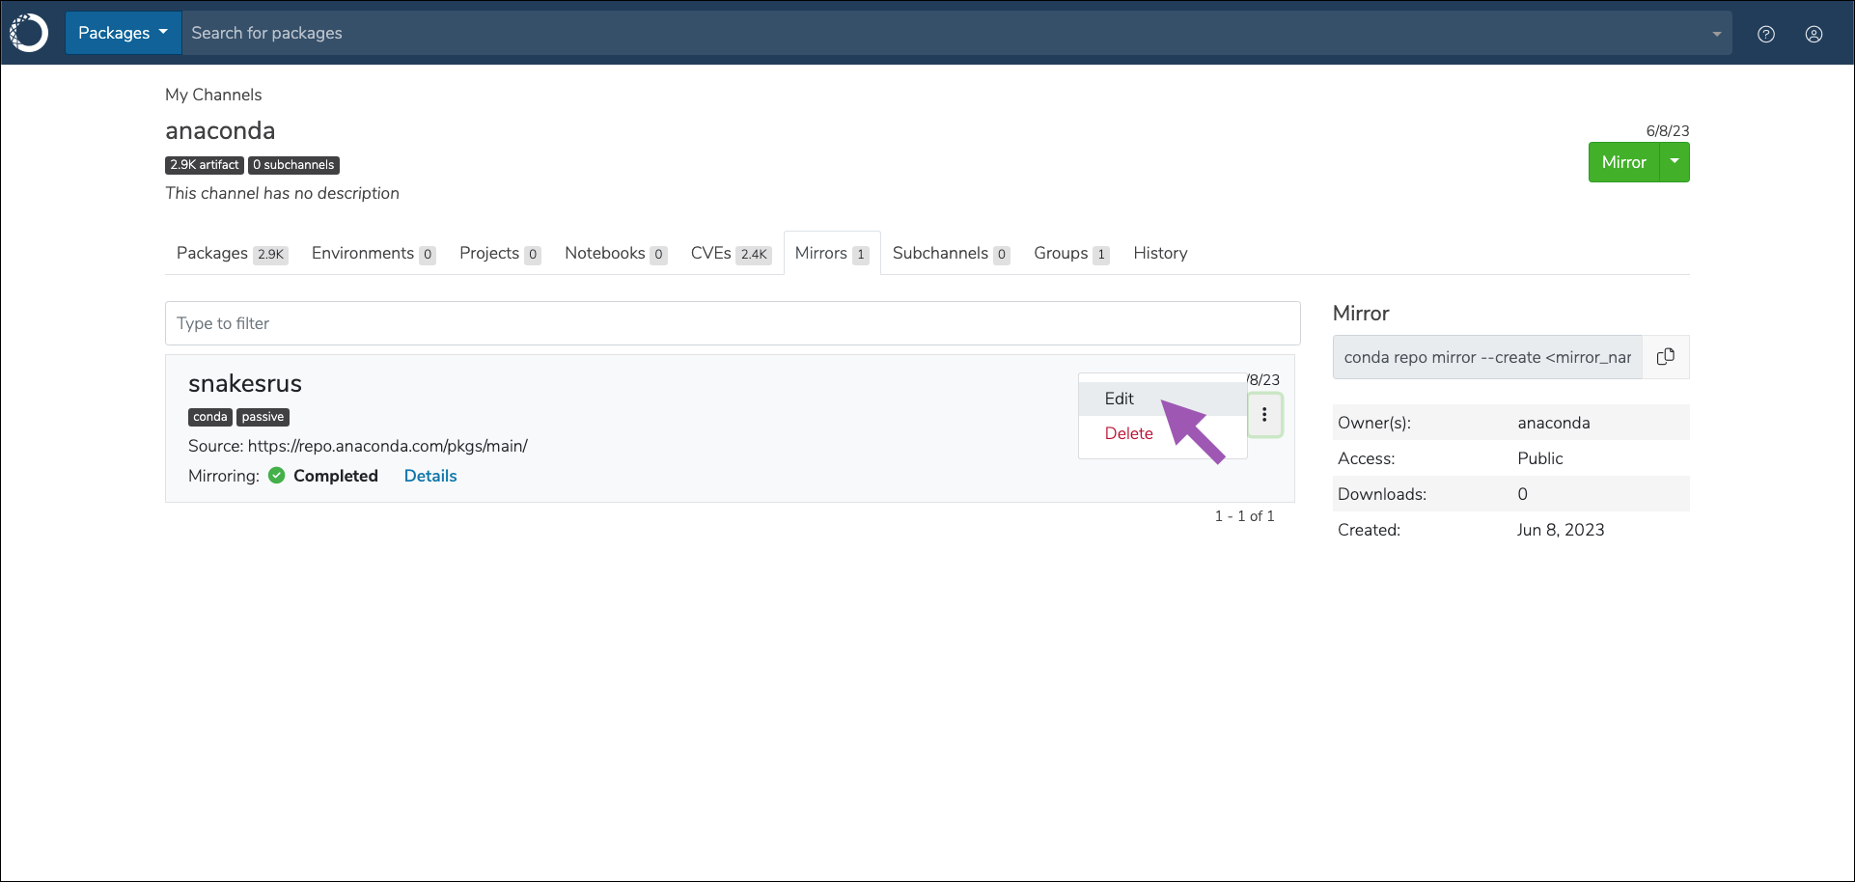Screen dimensions: 1855x882
Task: Open the user account profile icon
Action: coord(1814,34)
